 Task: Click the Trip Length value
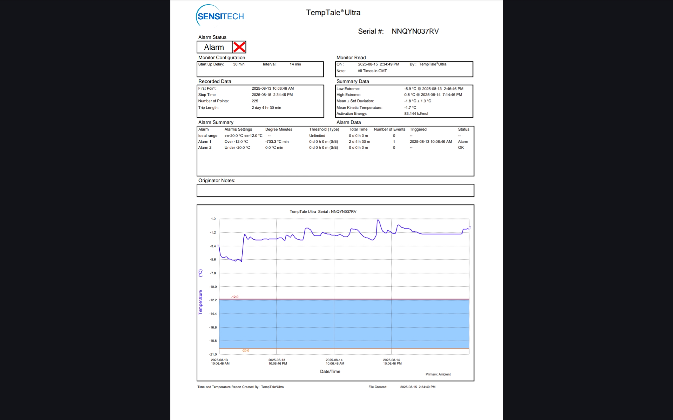266,108
